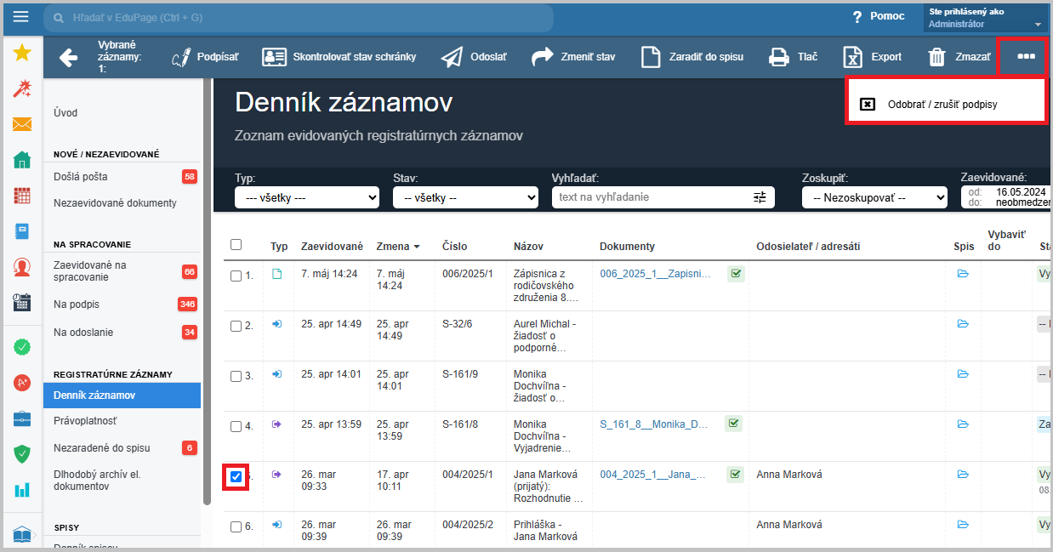Image resolution: width=1053 pixels, height=552 pixels.
Task: Select Odobrať / zrušiť podpisy menu item
Action: 942,105
